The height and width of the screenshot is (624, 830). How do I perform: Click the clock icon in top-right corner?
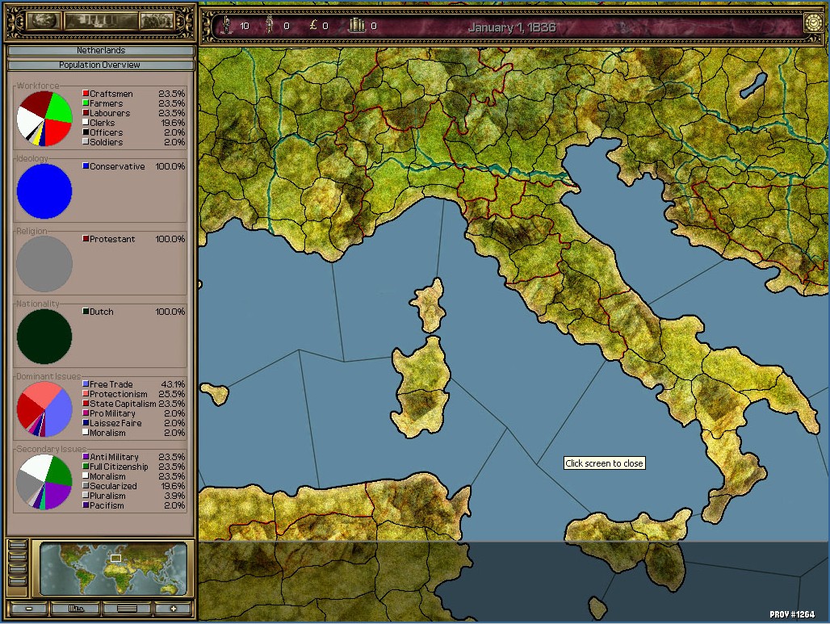pos(812,24)
